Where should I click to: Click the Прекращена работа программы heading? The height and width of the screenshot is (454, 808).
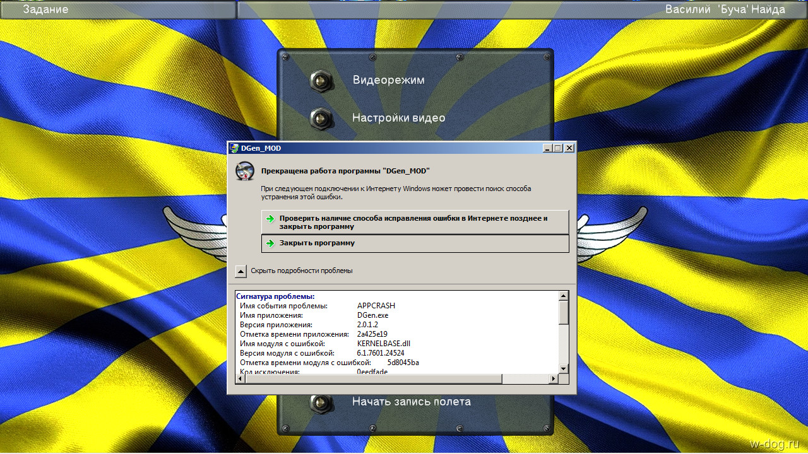pyautogui.click(x=345, y=170)
